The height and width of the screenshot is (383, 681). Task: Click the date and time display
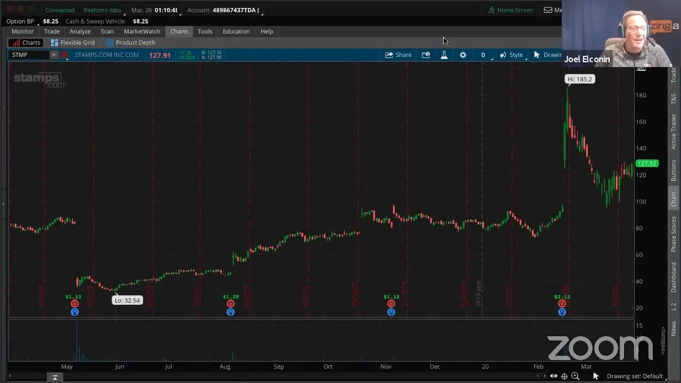[x=154, y=10]
